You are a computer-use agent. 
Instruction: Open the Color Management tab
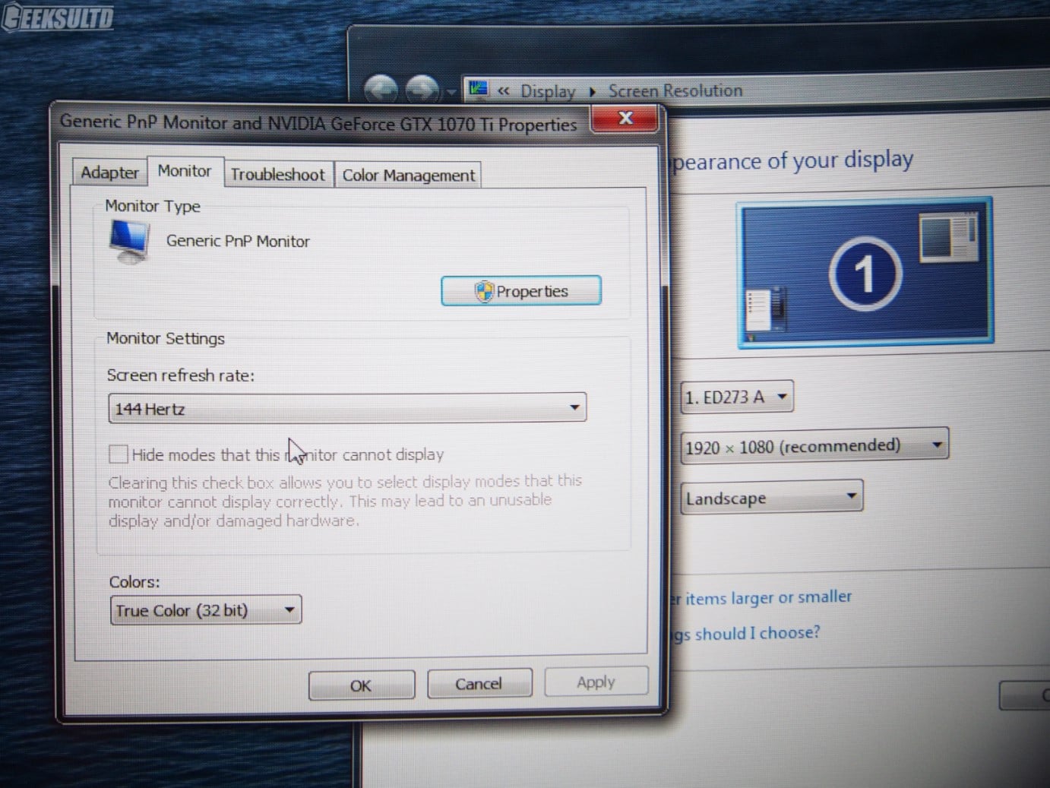tap(408, 176)
